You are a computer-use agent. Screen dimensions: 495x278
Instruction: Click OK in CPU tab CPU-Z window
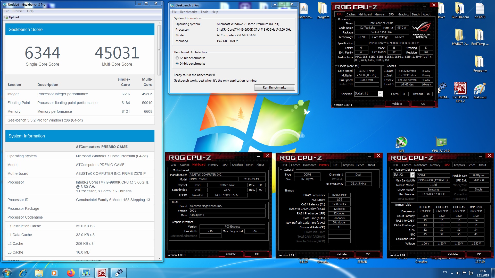click(423, 104)
